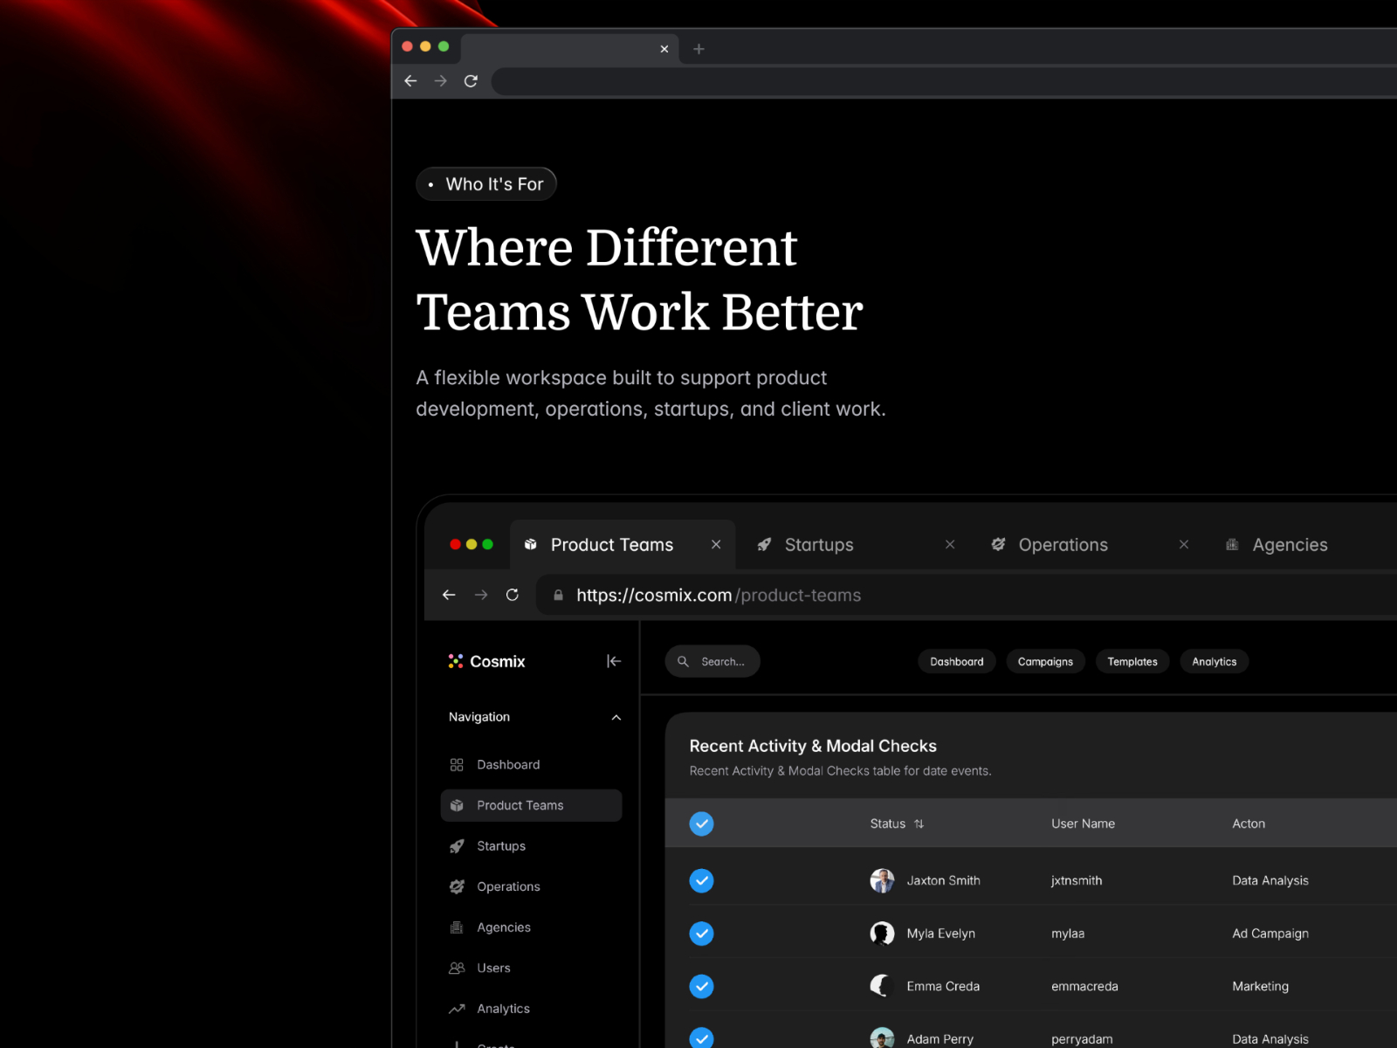1397x1048 pixels.
Task: Select Product Teams in the sidebar
Action: 531,805
